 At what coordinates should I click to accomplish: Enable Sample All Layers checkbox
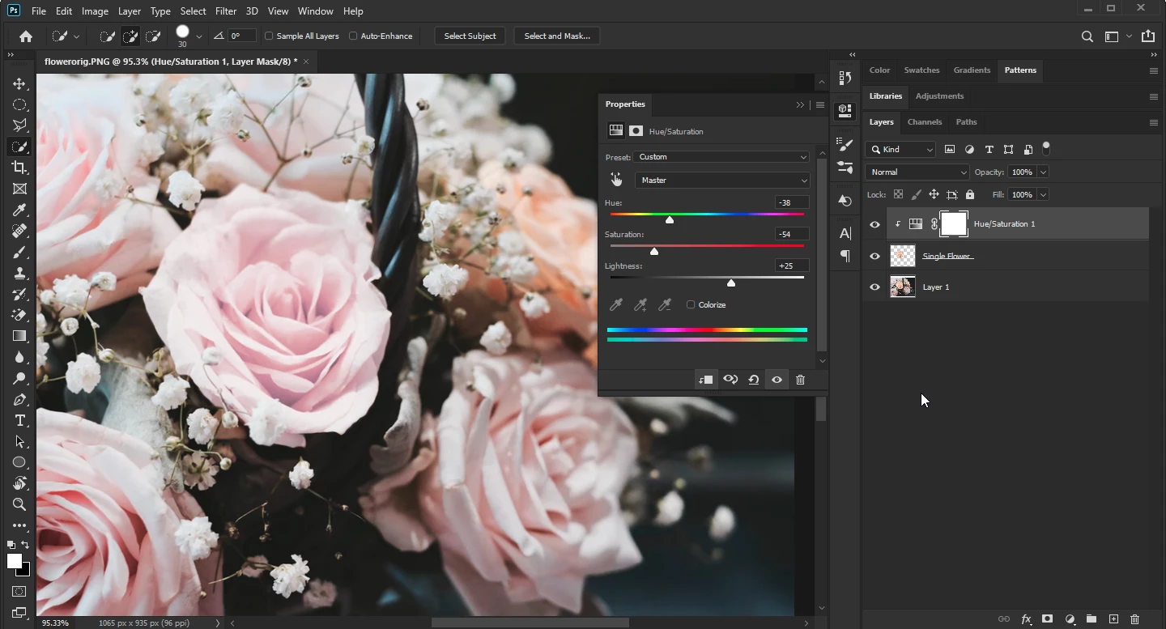(x=270, y=36)
